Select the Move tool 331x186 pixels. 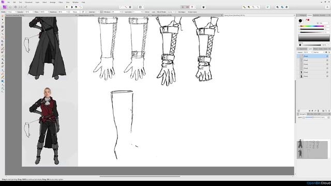(3, 20)
